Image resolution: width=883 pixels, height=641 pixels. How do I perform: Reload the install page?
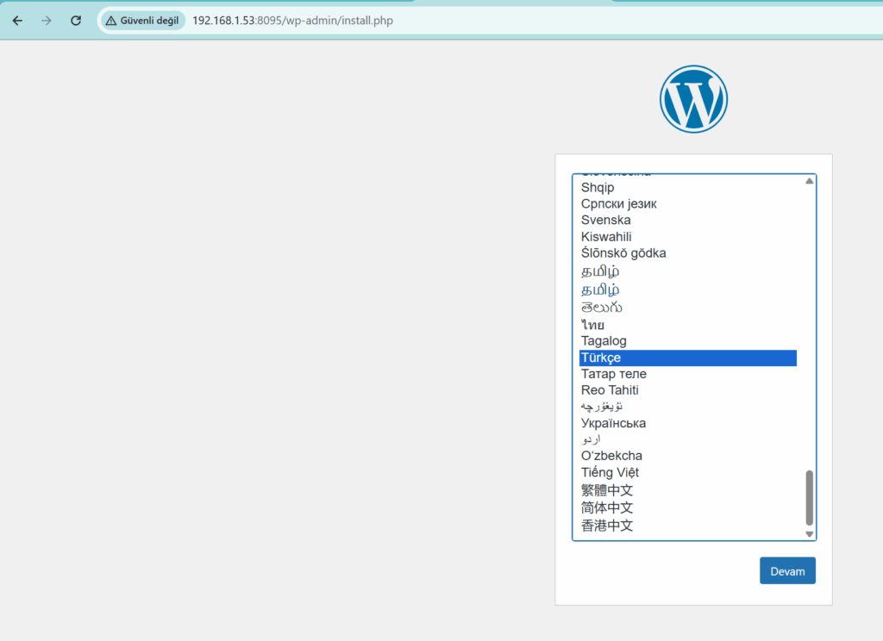(x=76, y=20)
